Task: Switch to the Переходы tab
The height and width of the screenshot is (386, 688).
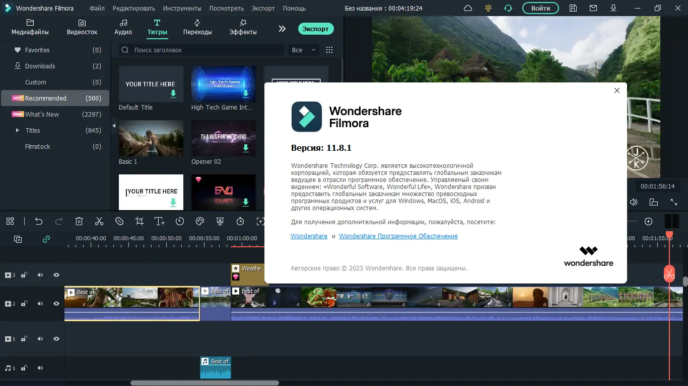Action: [197, 28]
